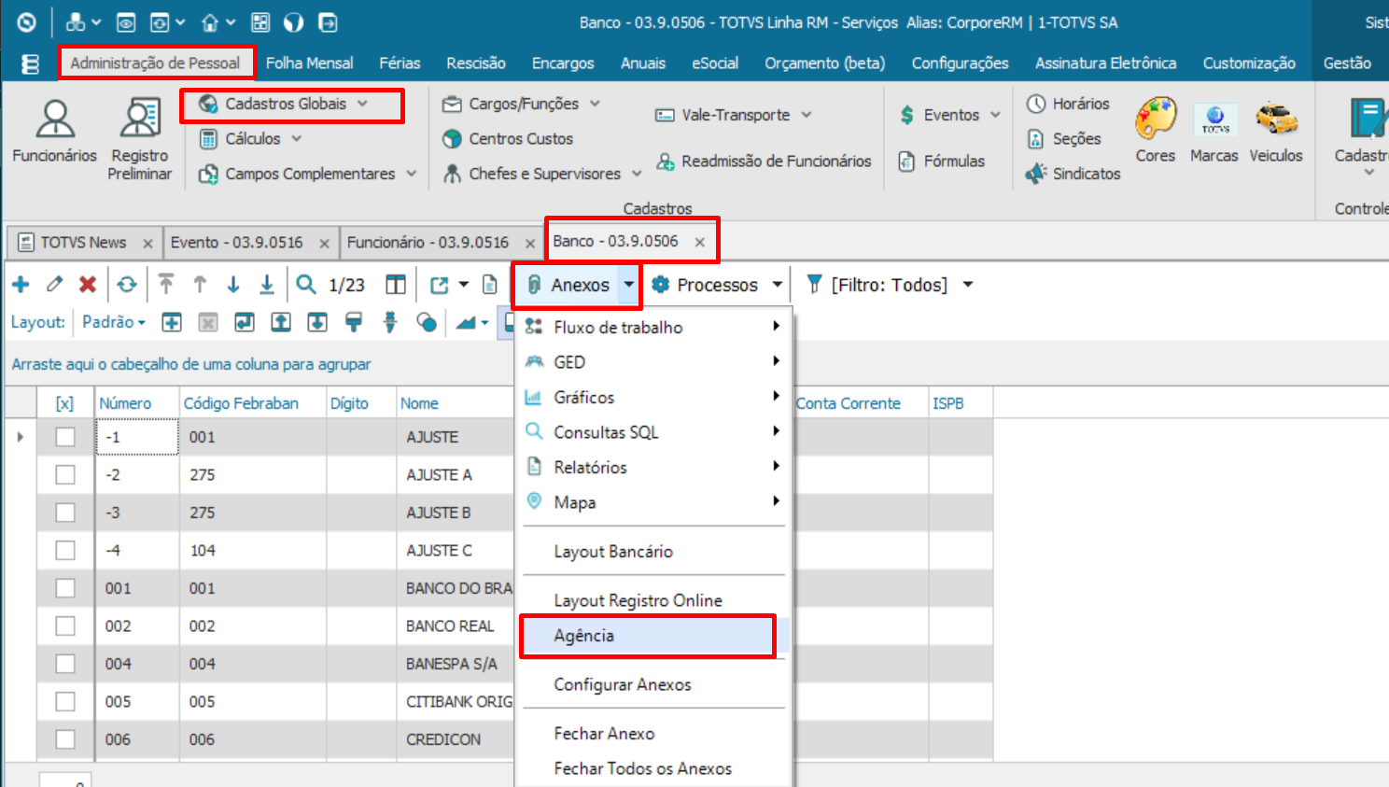1389x787 pixels.
Task: Click the eye view icon in title bar
Action: click(x=126, y=22)
